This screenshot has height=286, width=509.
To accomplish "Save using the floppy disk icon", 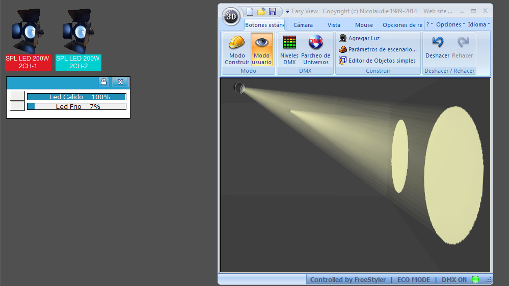I will click(273, 12).
